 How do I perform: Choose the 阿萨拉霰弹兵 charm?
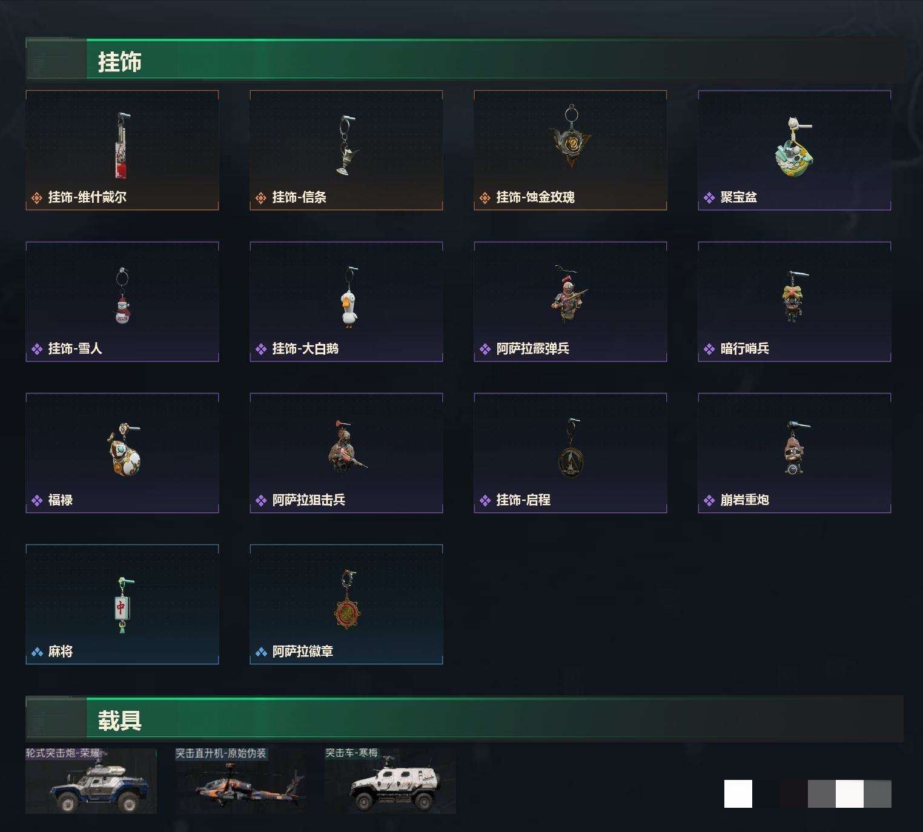571,302
